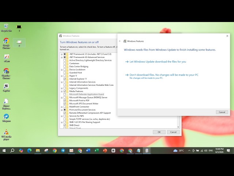Expand .NET Framework 4.8 Advanced Services

(x=62, y=58)
